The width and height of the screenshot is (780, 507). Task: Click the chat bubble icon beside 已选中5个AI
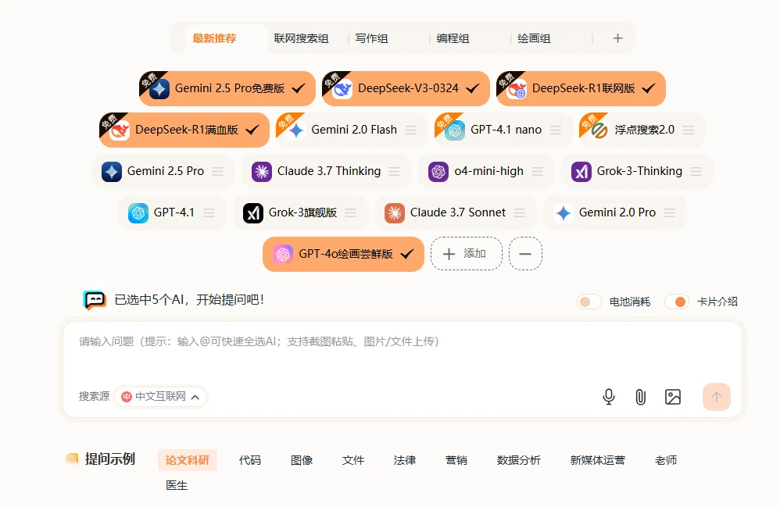(95, 300)
